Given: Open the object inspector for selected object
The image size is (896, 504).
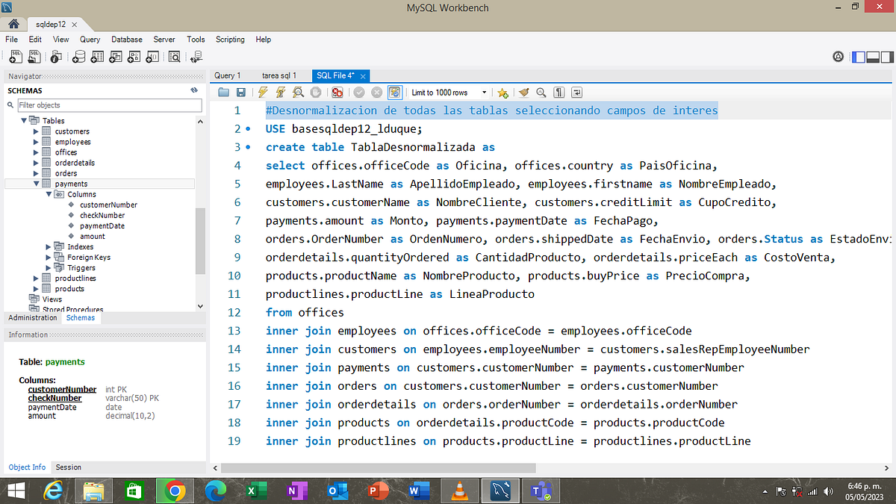Looking at the screenshot, I should point(57,56).
